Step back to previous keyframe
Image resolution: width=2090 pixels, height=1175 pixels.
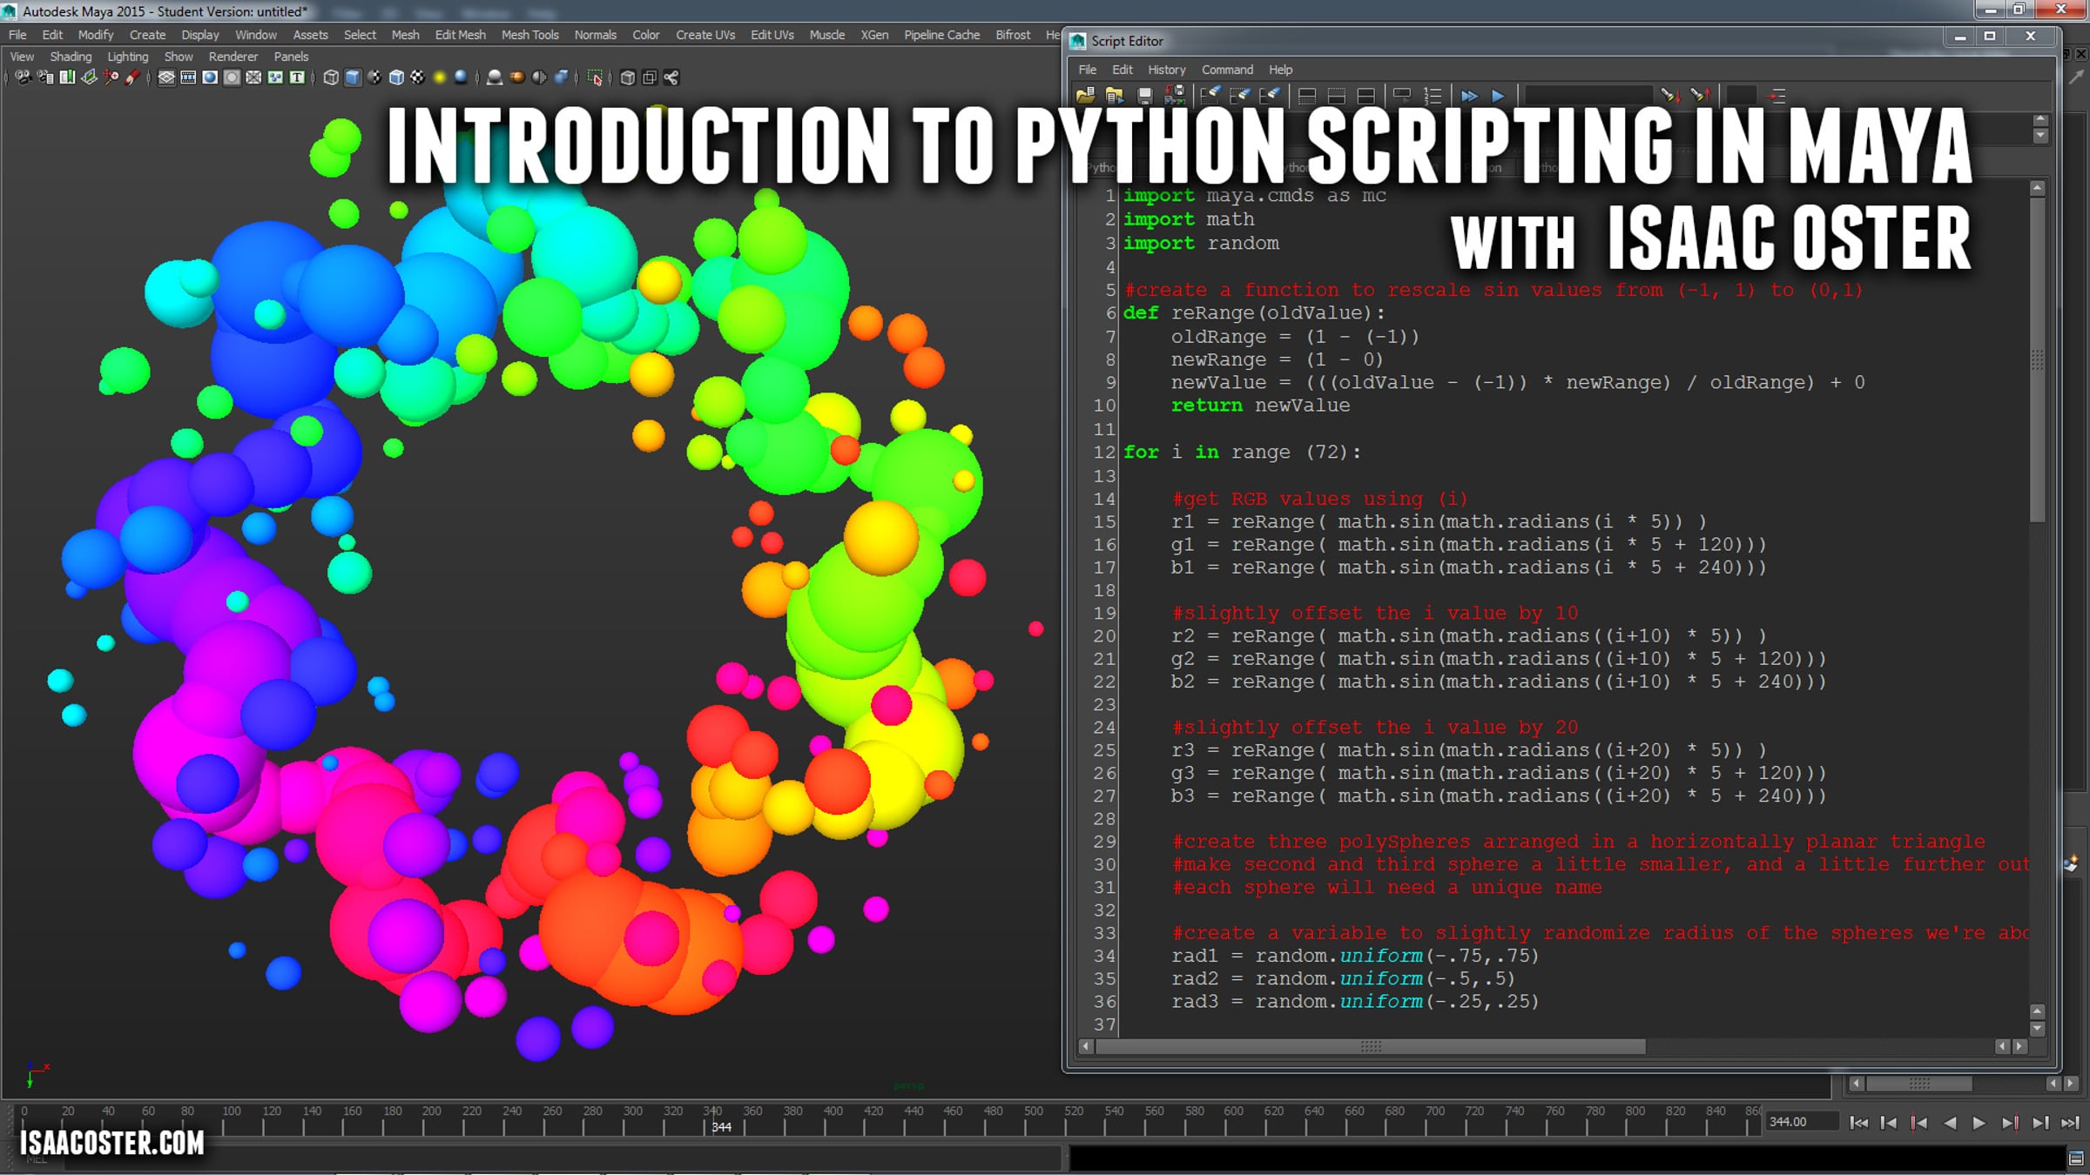click(1919, 1123)
